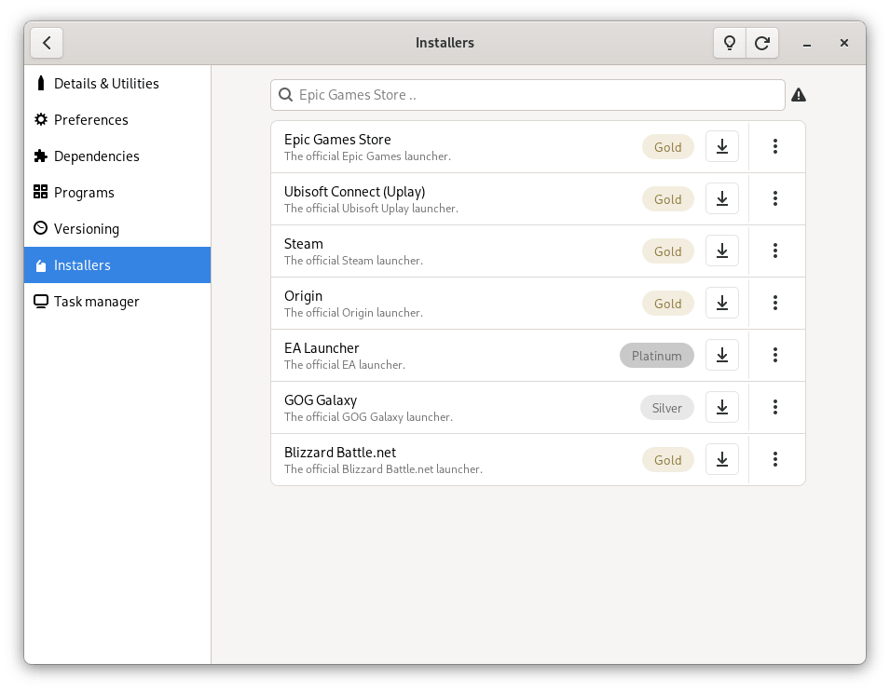
Task: Click the Silver grade badge on GOG Galaxy
Action: tap(667, 408)
